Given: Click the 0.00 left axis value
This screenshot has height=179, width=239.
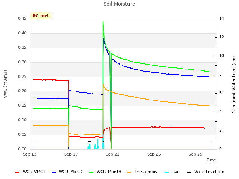Looking at the screenshot, I should [x=22, y=149].
